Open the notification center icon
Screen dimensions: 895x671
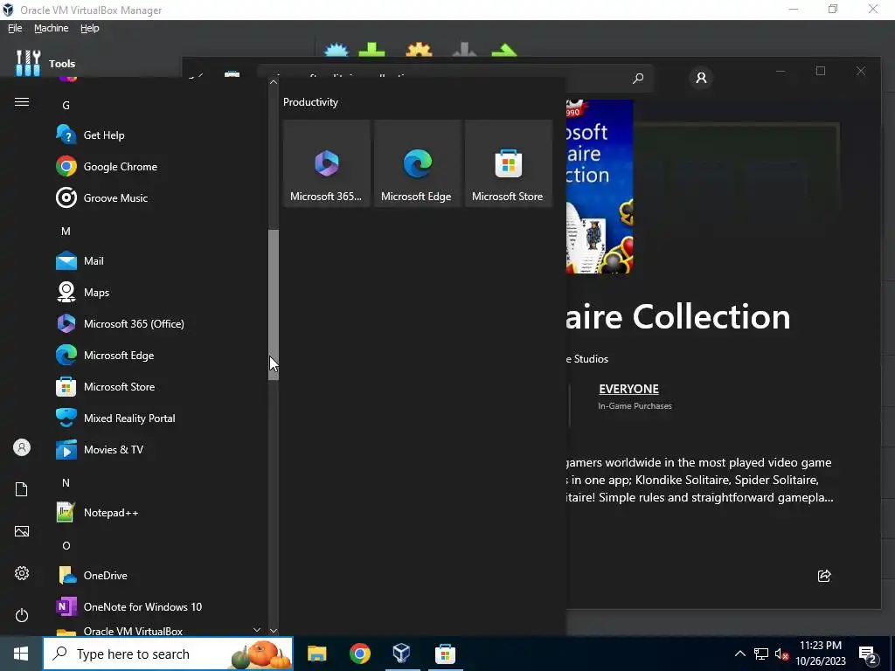point(868,654)
